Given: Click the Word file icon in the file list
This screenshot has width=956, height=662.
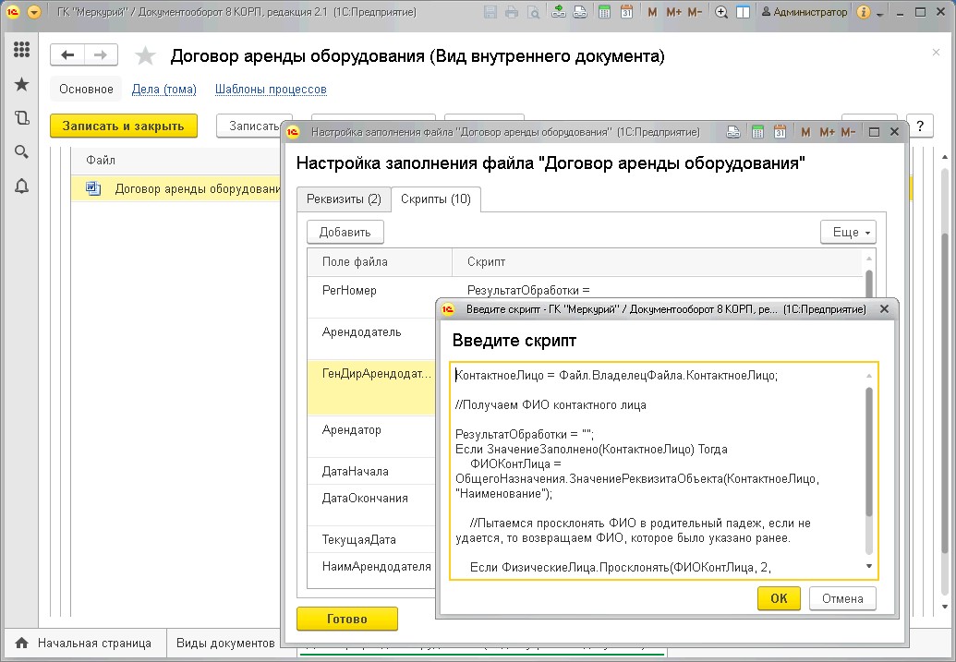Looking at the screenshot, I should 93,188.
